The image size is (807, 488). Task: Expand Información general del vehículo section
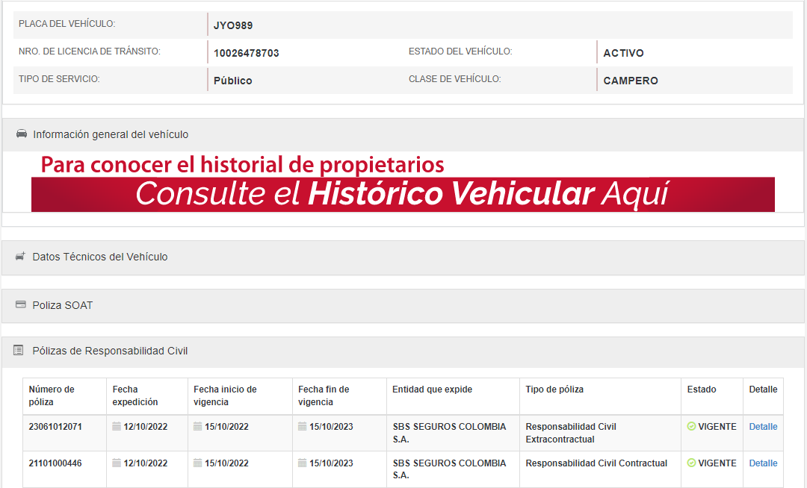point(111,134)
